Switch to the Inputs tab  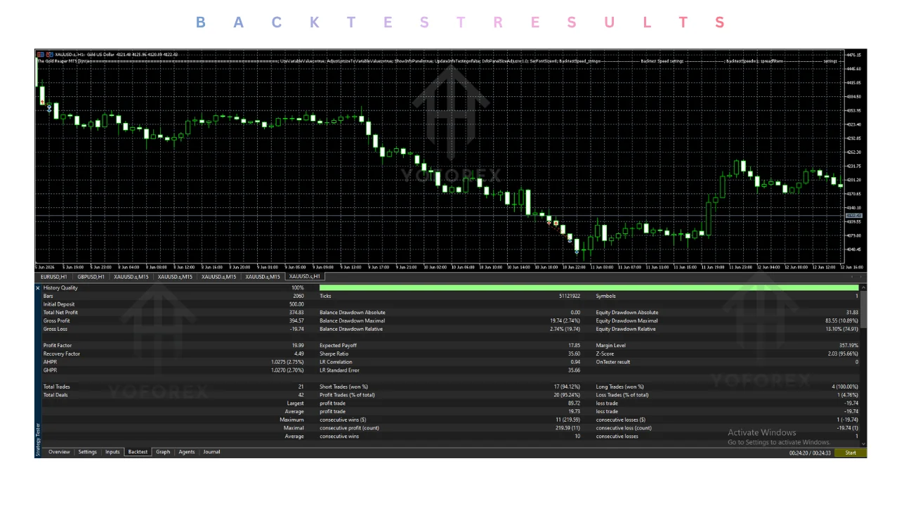pyautogui.click(x=112, y=452)
